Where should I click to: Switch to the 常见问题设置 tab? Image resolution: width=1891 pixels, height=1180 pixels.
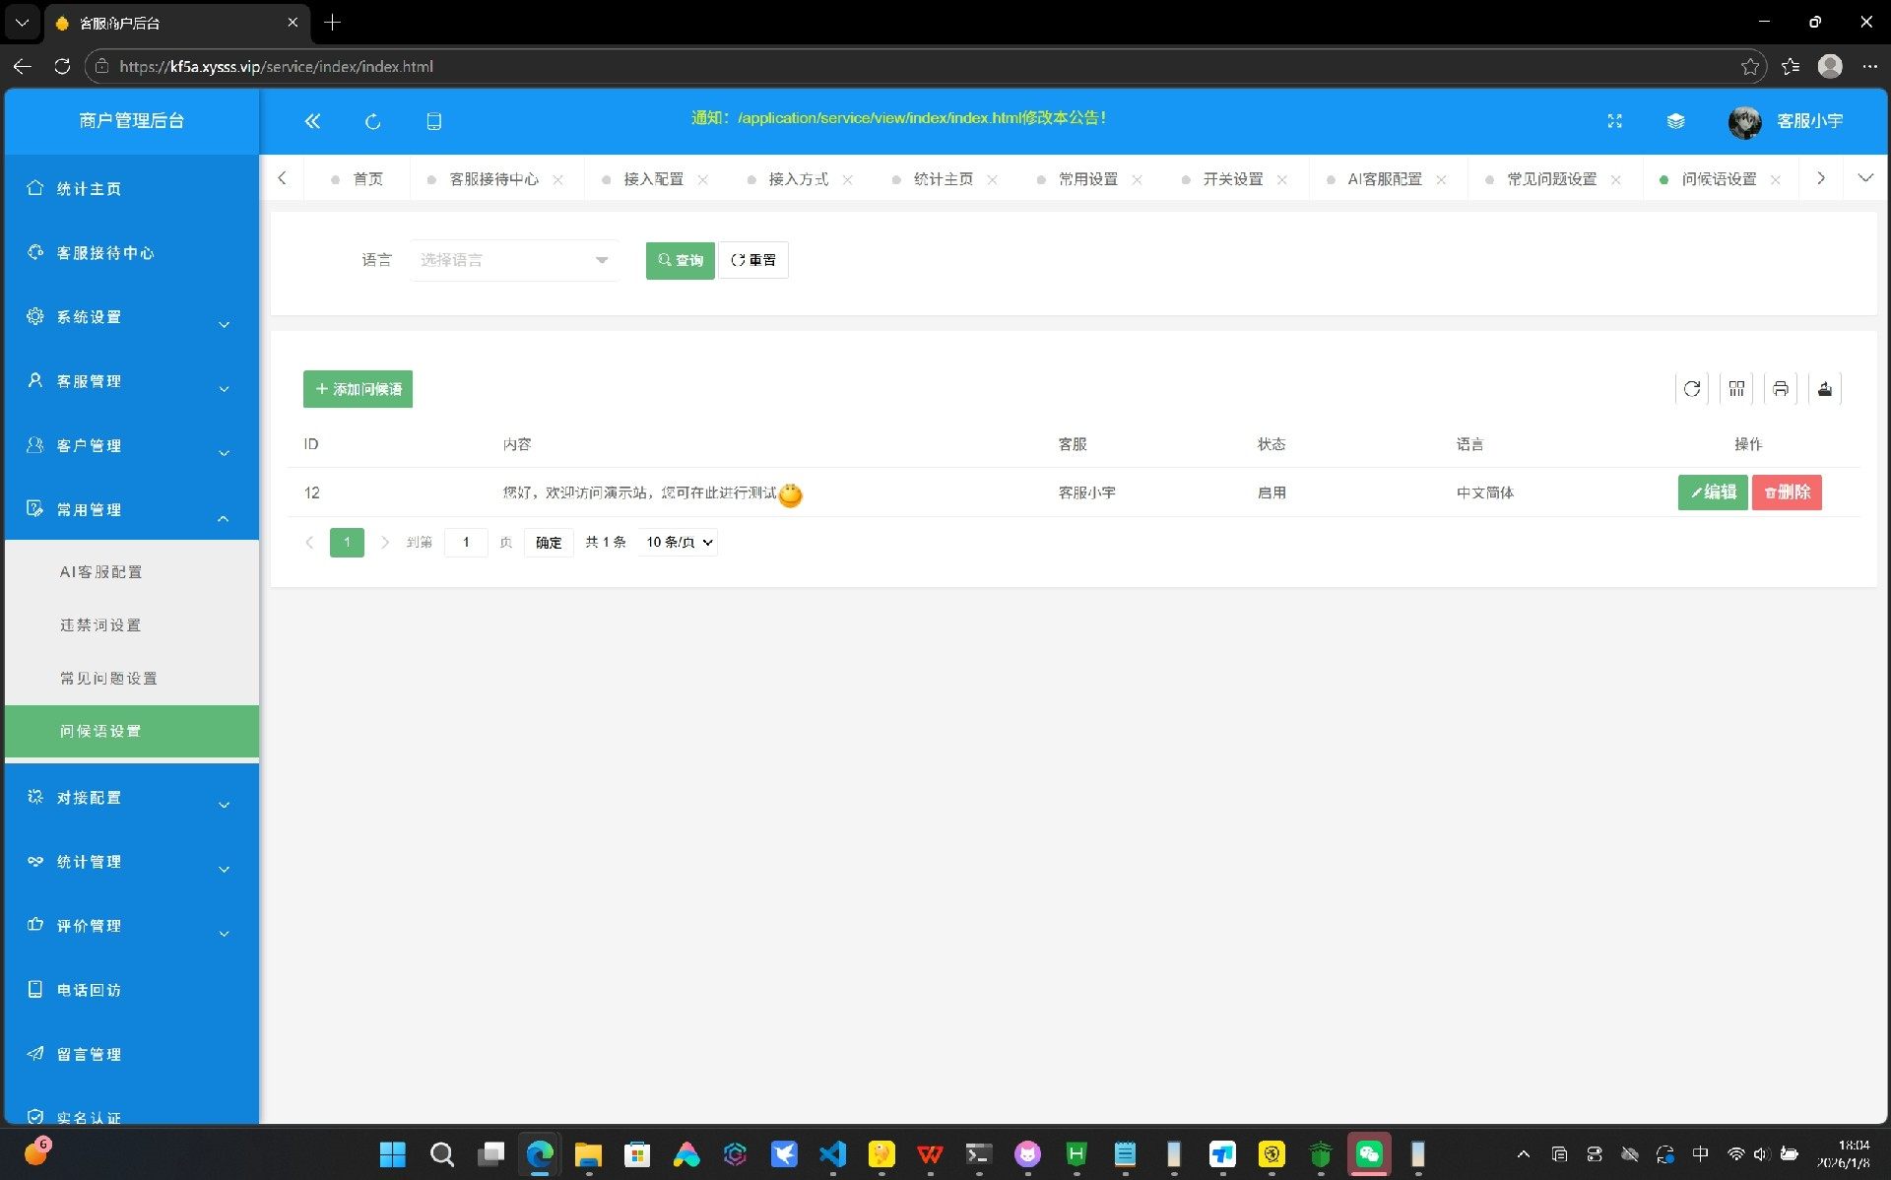coord(1551,179)
